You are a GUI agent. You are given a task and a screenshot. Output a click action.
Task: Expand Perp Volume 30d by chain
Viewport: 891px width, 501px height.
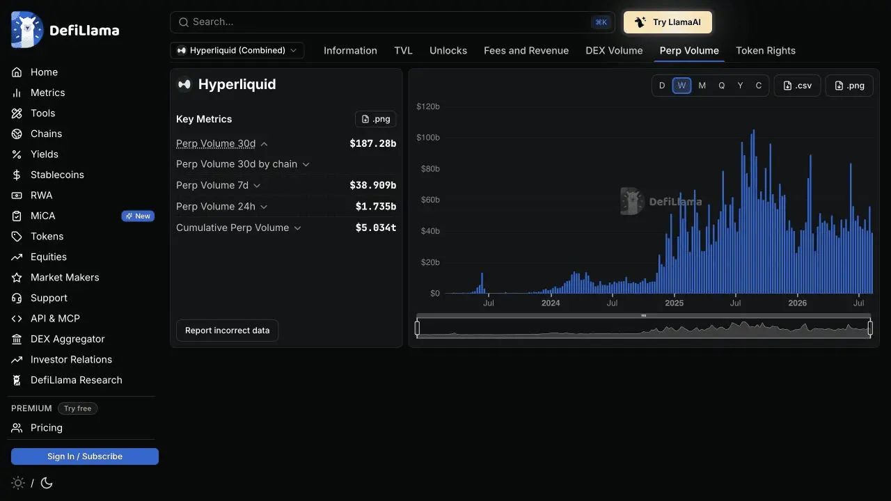(243, 164)
